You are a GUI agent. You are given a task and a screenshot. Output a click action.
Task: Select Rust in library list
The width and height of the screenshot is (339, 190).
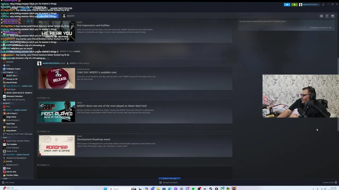click(8, 107)
